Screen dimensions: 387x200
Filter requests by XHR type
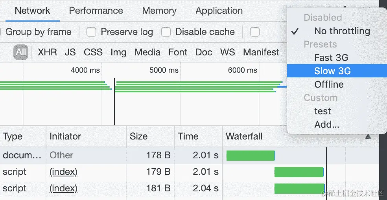[x=47, y=52]
